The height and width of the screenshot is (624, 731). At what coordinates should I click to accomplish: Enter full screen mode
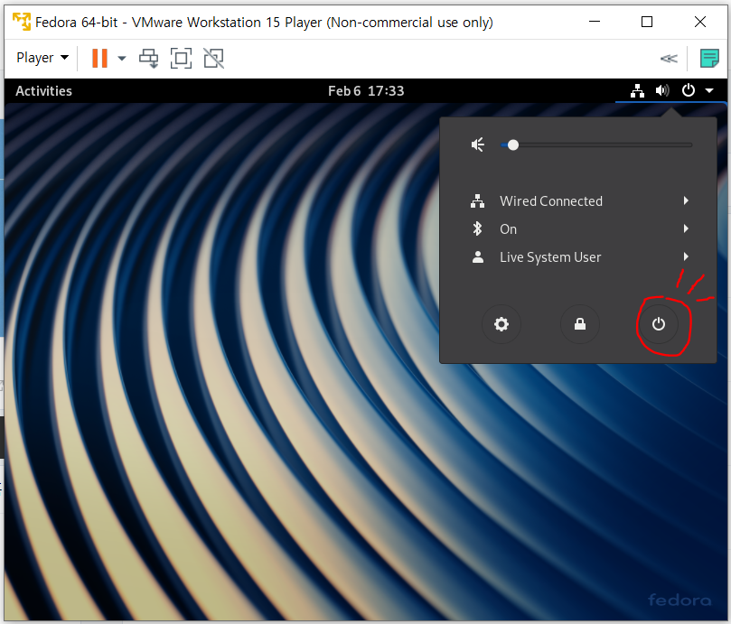[x=181, y=59]
